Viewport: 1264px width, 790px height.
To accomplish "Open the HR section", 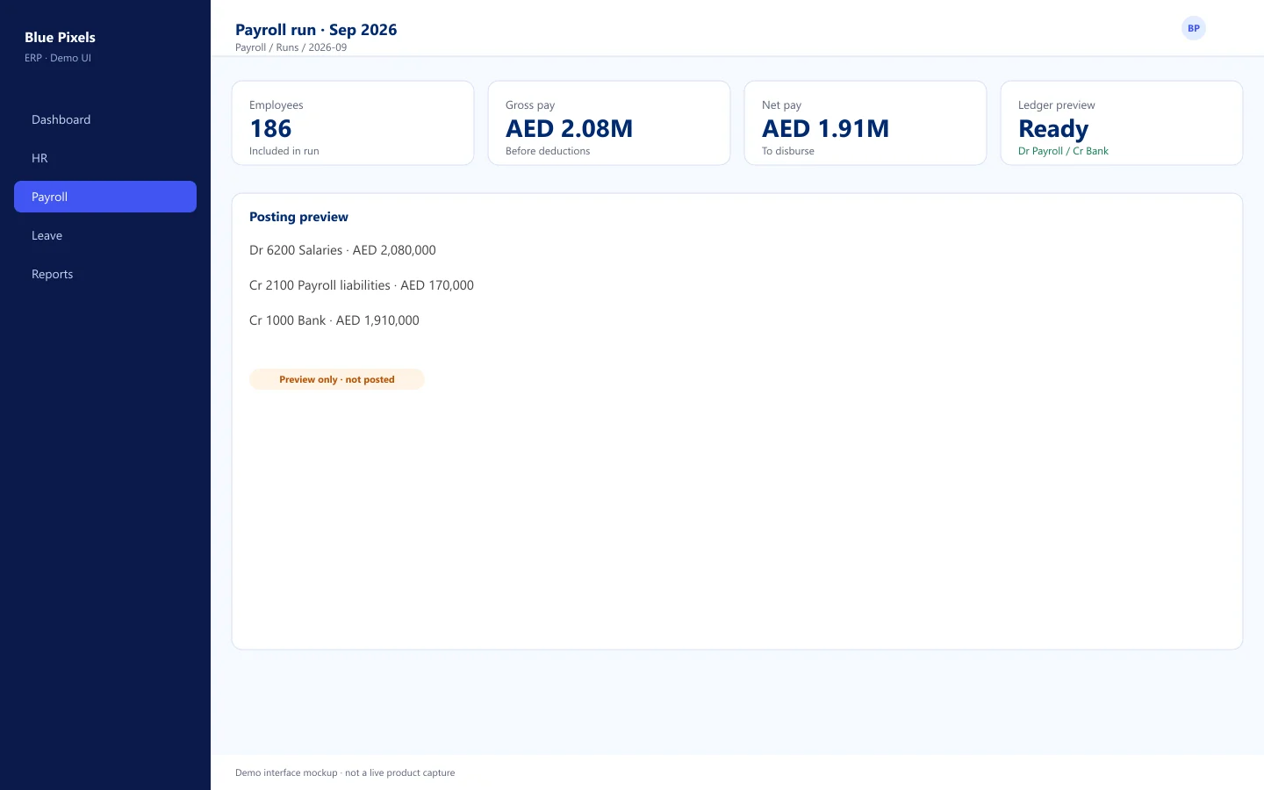I will click(x=105, y=158).
